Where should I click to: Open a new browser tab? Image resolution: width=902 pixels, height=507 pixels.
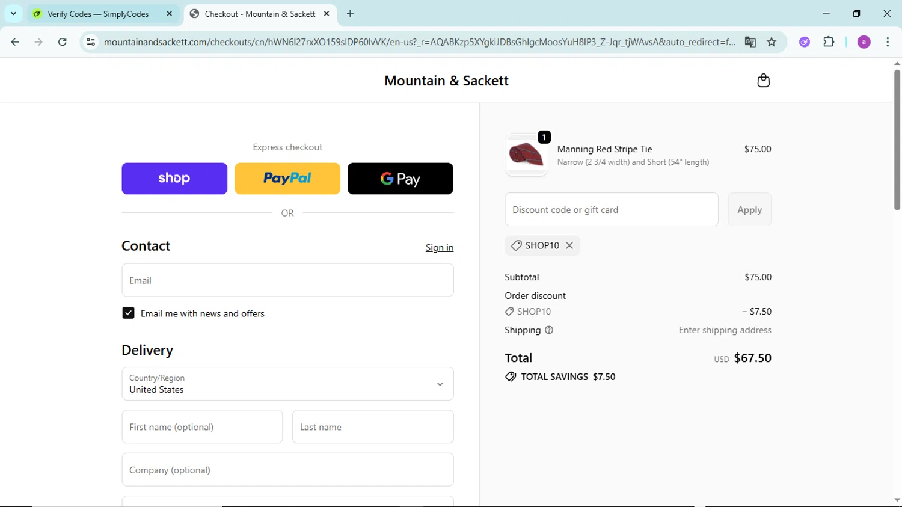pyautogui.click(x=351, y=14)
